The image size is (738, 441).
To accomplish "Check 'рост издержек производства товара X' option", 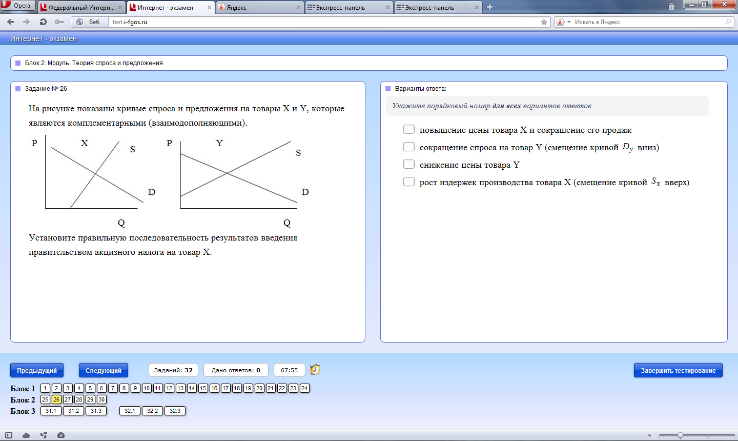I will (408, 182).
